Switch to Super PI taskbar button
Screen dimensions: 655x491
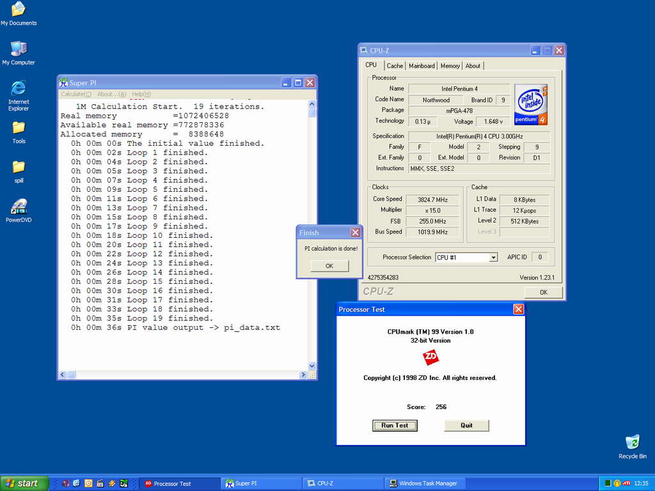[x=261, y=483]
